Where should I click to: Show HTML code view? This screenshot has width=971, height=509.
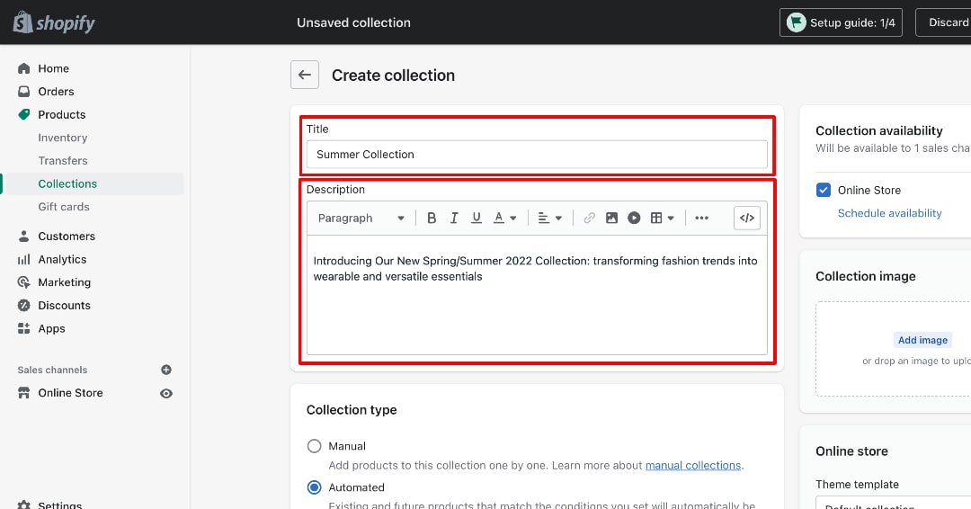point(747,218)
